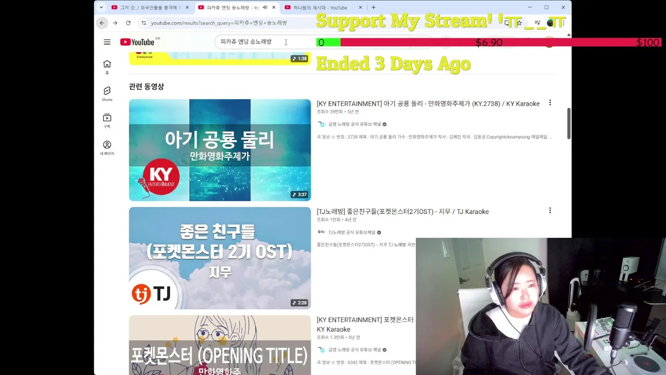666x375 pixels.
Task: Click the description '좋은친구들(포켓몬스터2기OST) – 지무'
Action: click(x=366, y=245)
